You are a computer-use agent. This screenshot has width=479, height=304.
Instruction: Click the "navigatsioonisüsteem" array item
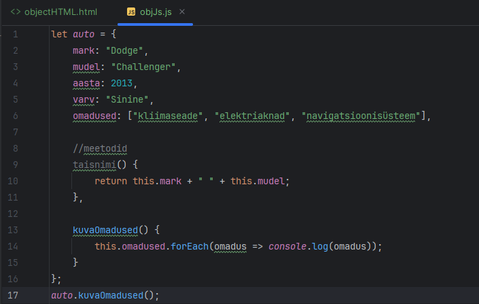[x=360, y=116]
